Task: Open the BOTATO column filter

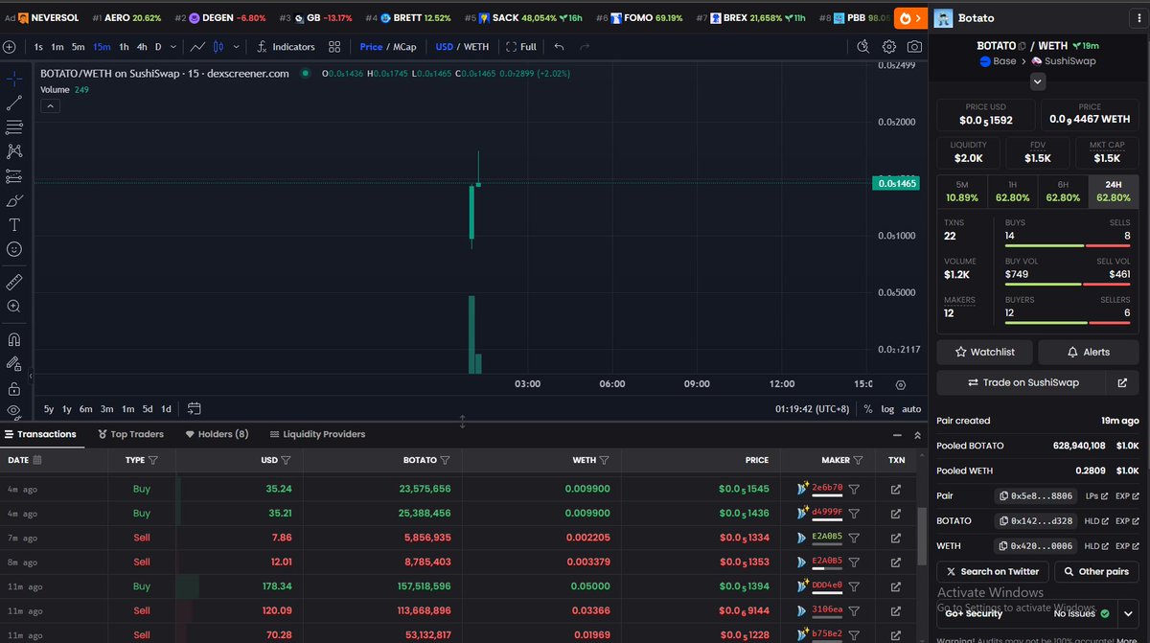Action: (x=445, y=460)
